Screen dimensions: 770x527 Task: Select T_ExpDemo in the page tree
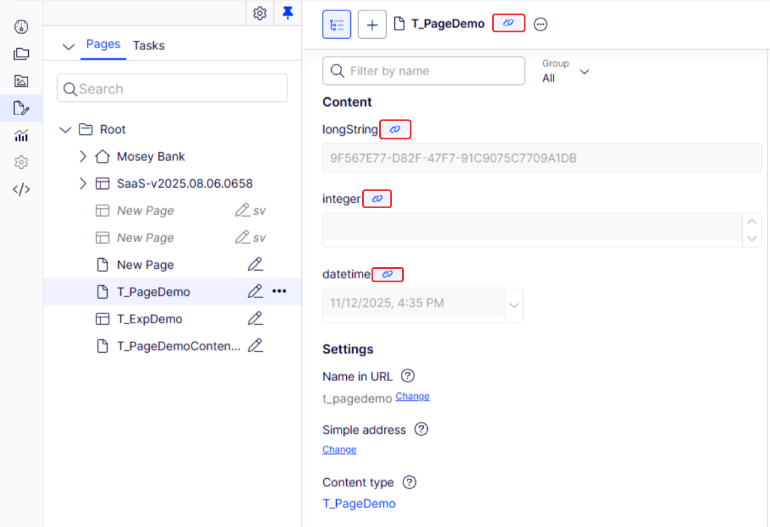pos(150,319)
